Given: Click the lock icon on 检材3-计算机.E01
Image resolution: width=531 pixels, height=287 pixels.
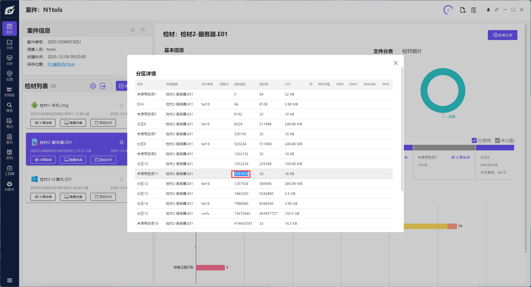Looking at the screenshot, I should (x=122, y=179).
